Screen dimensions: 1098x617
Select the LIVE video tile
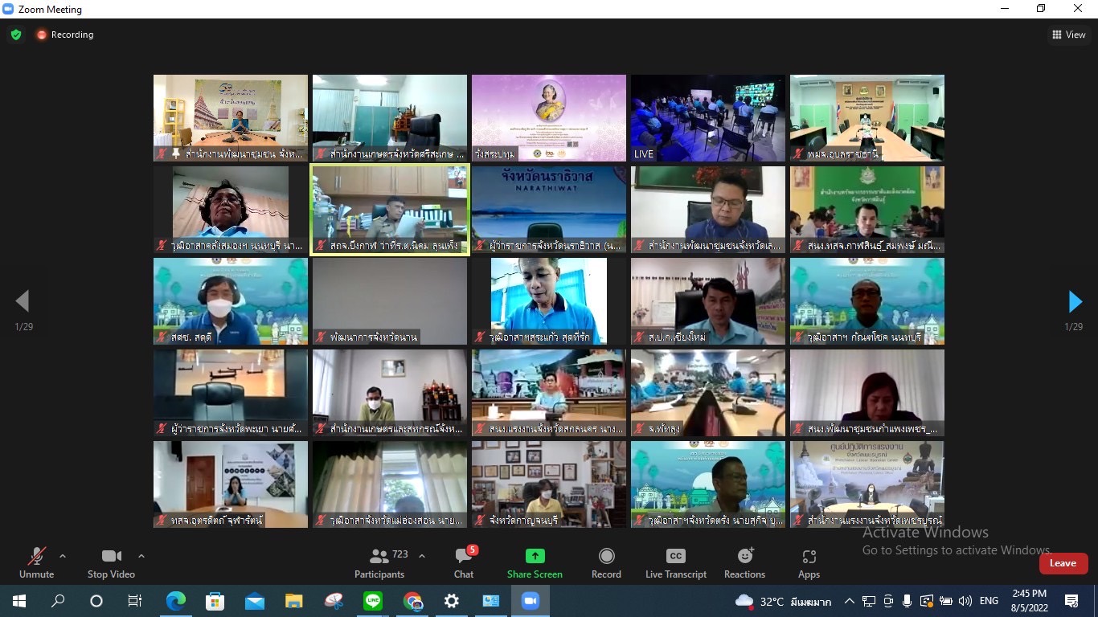[708, 118]
